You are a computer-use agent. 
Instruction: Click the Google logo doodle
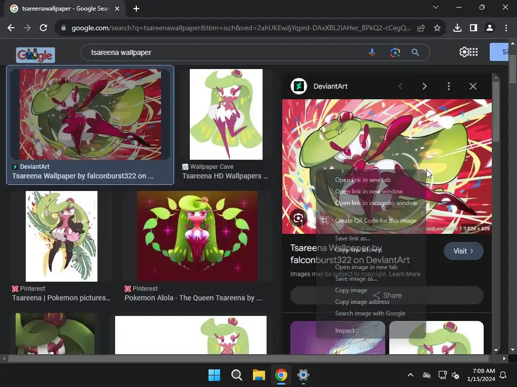pos(36,55)
